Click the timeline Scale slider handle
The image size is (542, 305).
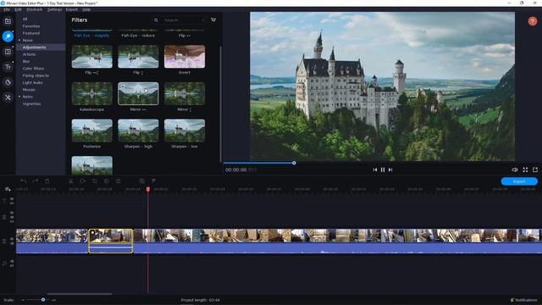[43, 299]
